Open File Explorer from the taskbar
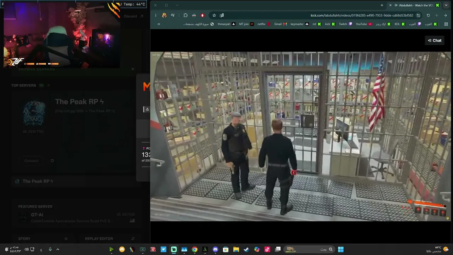The image size is (453, 255). 236,249
